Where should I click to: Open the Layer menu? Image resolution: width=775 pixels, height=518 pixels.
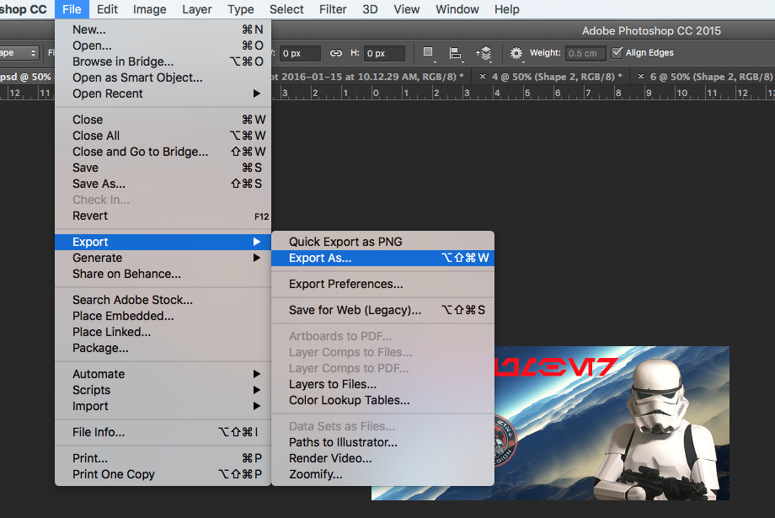click(197, 9)
